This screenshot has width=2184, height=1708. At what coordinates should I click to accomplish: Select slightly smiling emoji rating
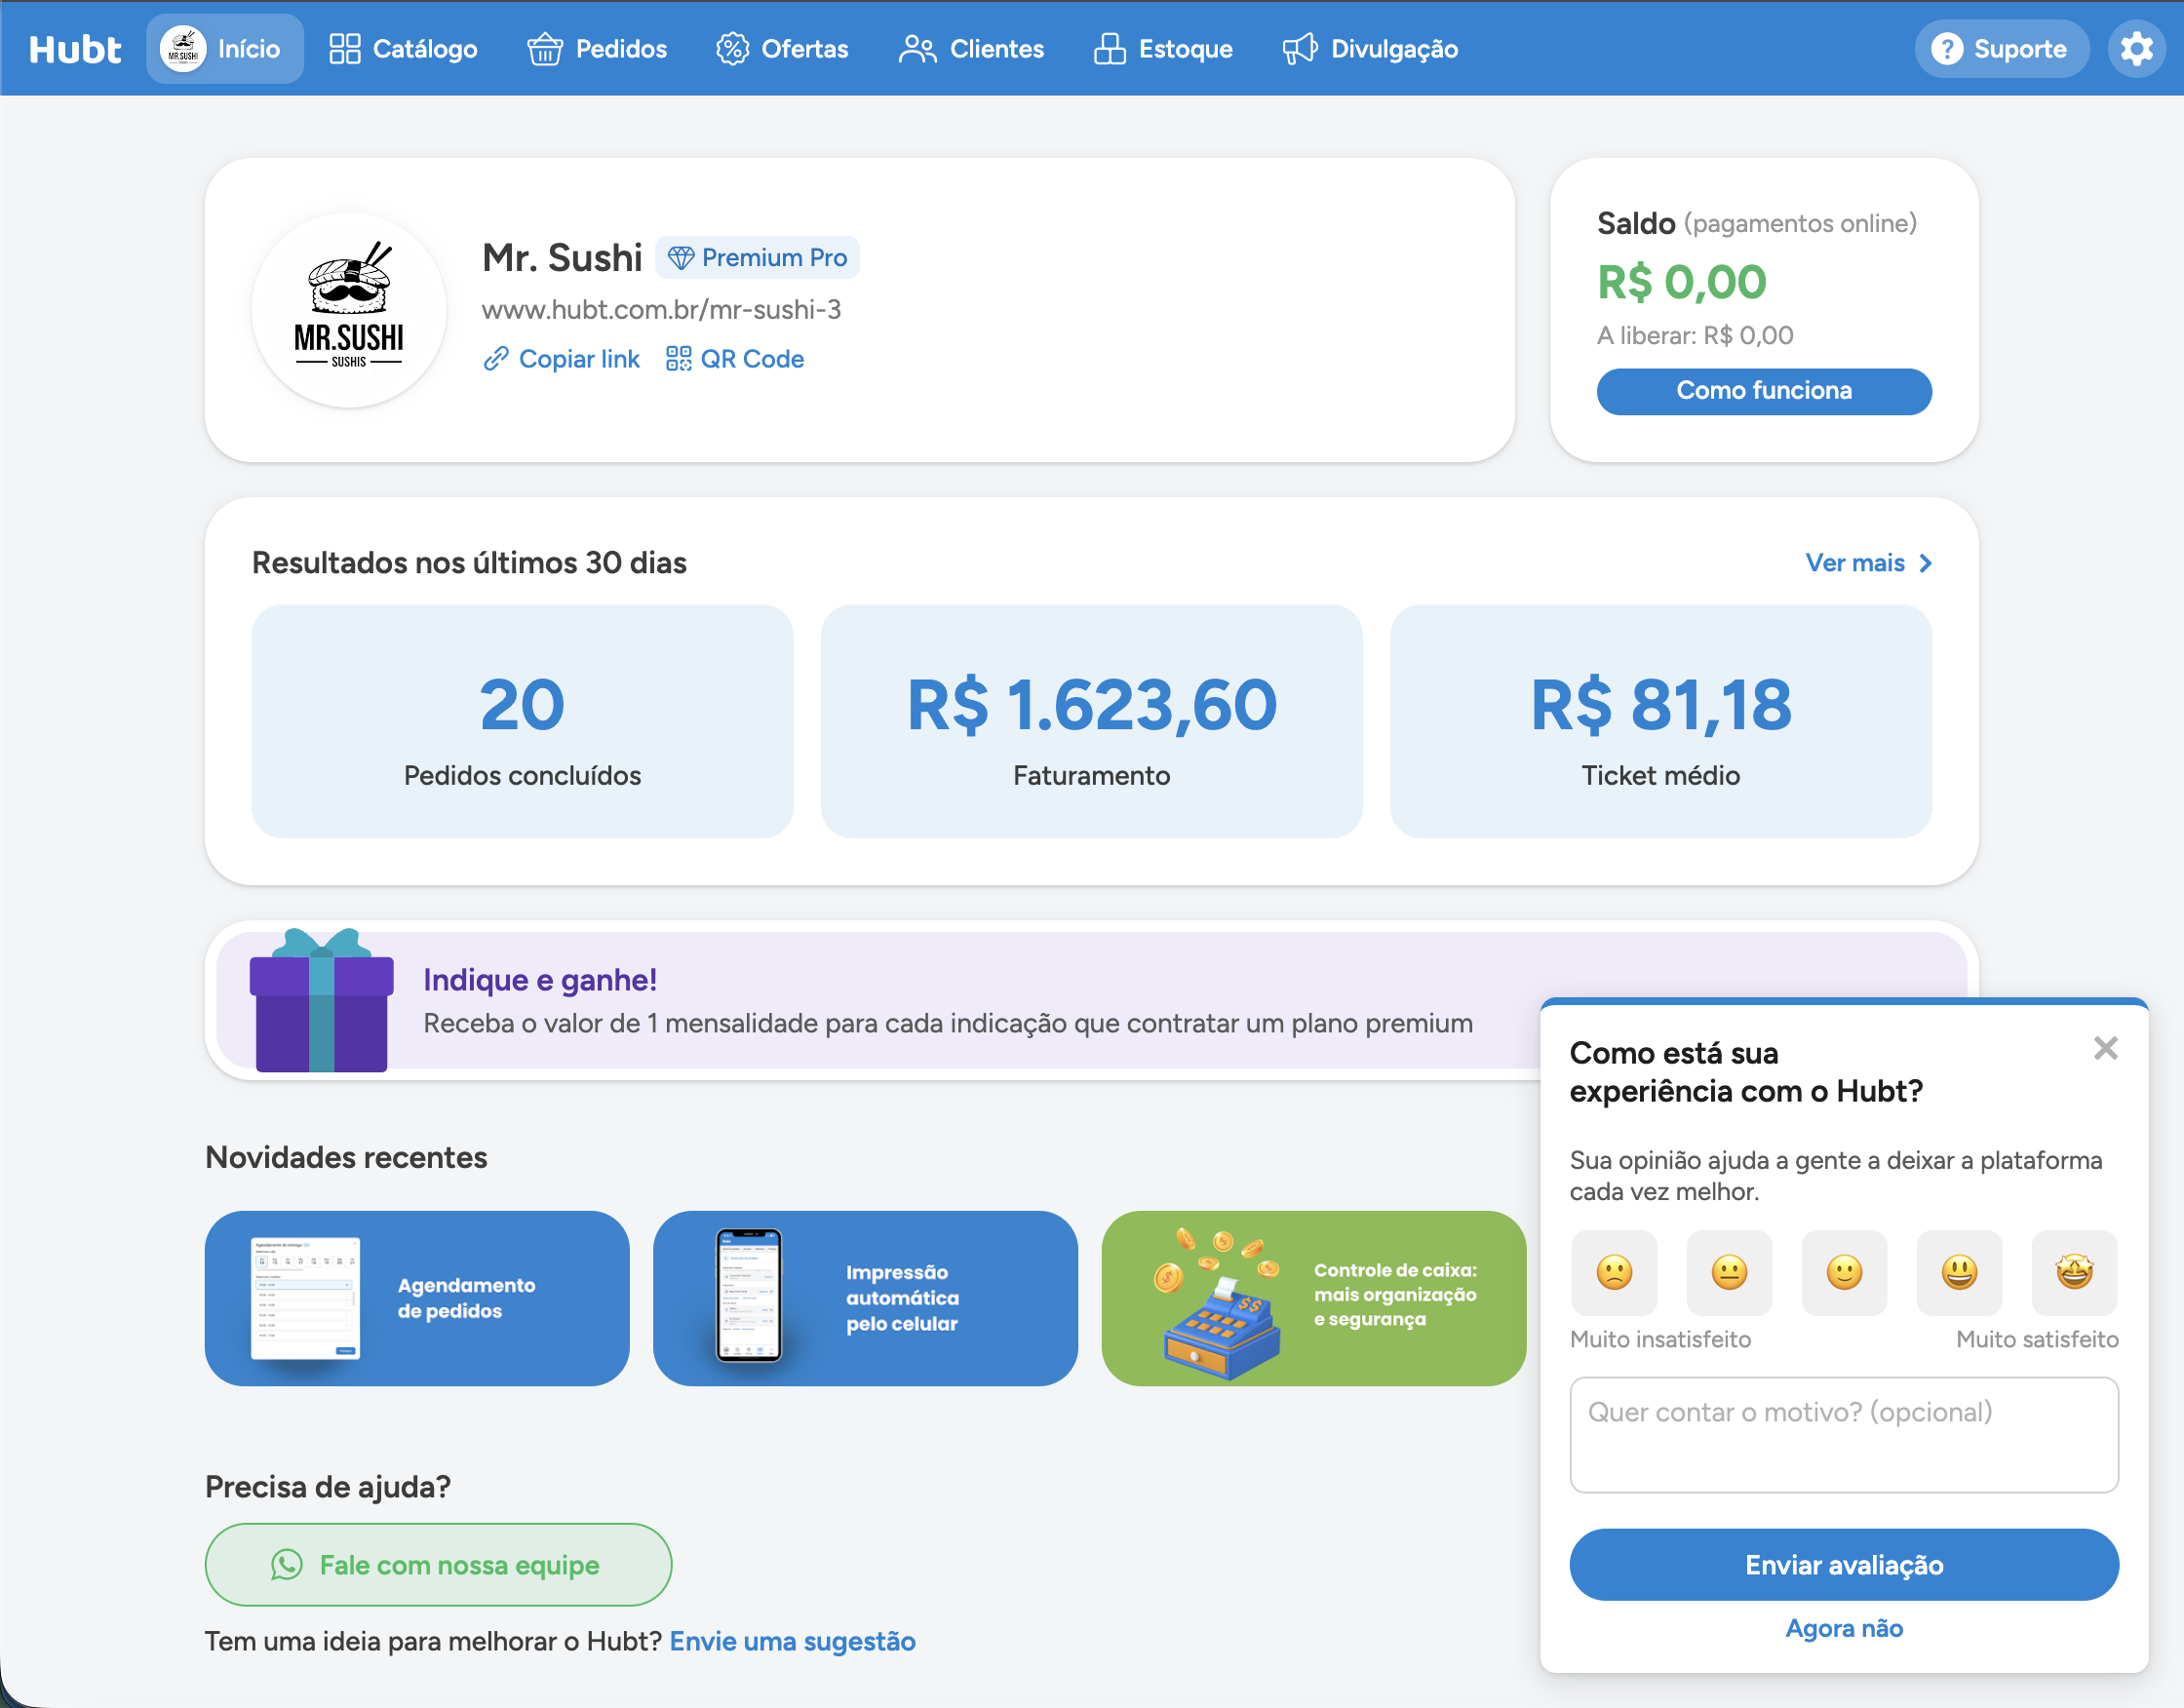click(x=1844, y=1272)
